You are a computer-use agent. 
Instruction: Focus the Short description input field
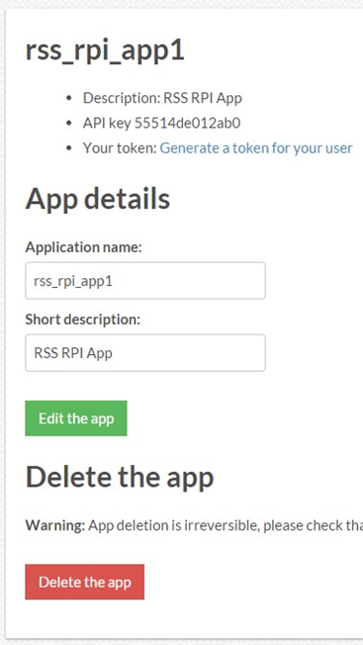pyautogui.click(x=145, y=353)
